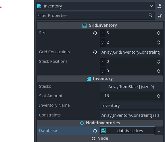Collapse the GridInventory section header
The height and width of the screenshot is (142, 165).
pos(100,26)
